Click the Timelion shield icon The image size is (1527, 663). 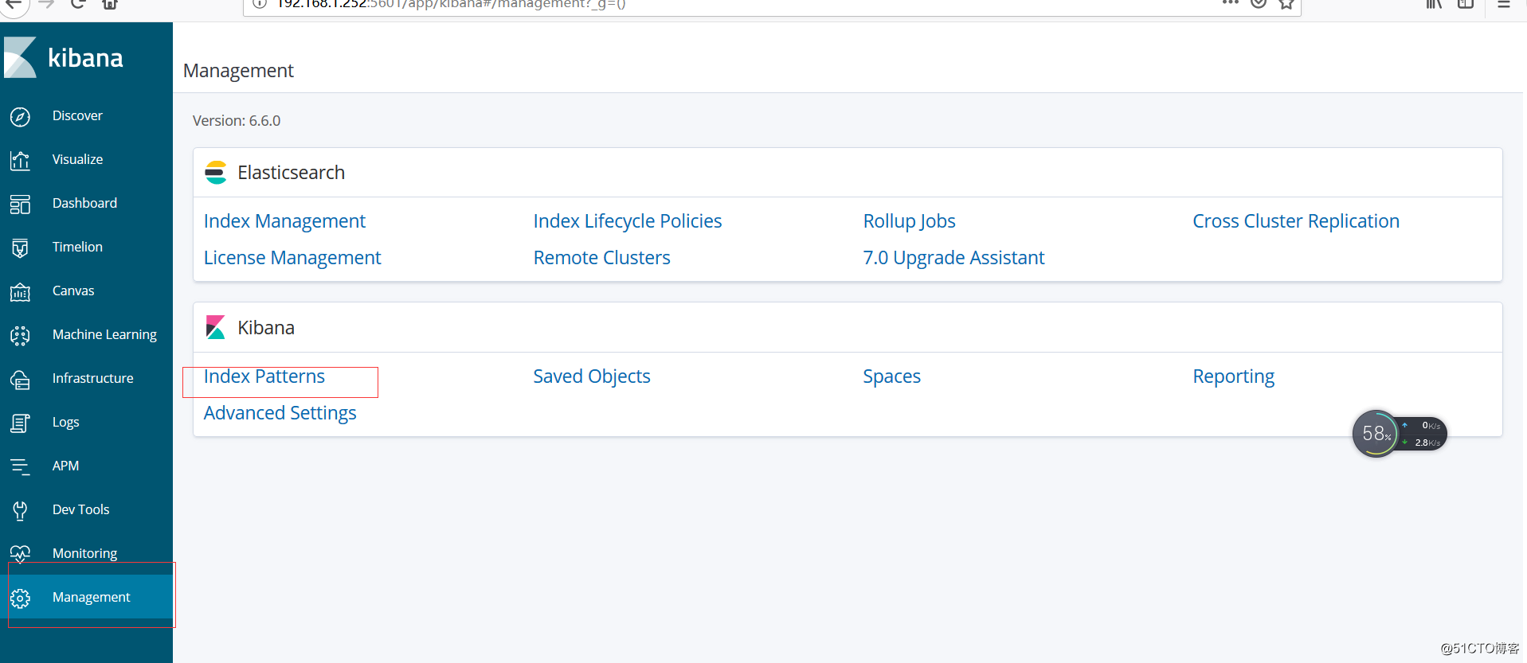point(20,248)
